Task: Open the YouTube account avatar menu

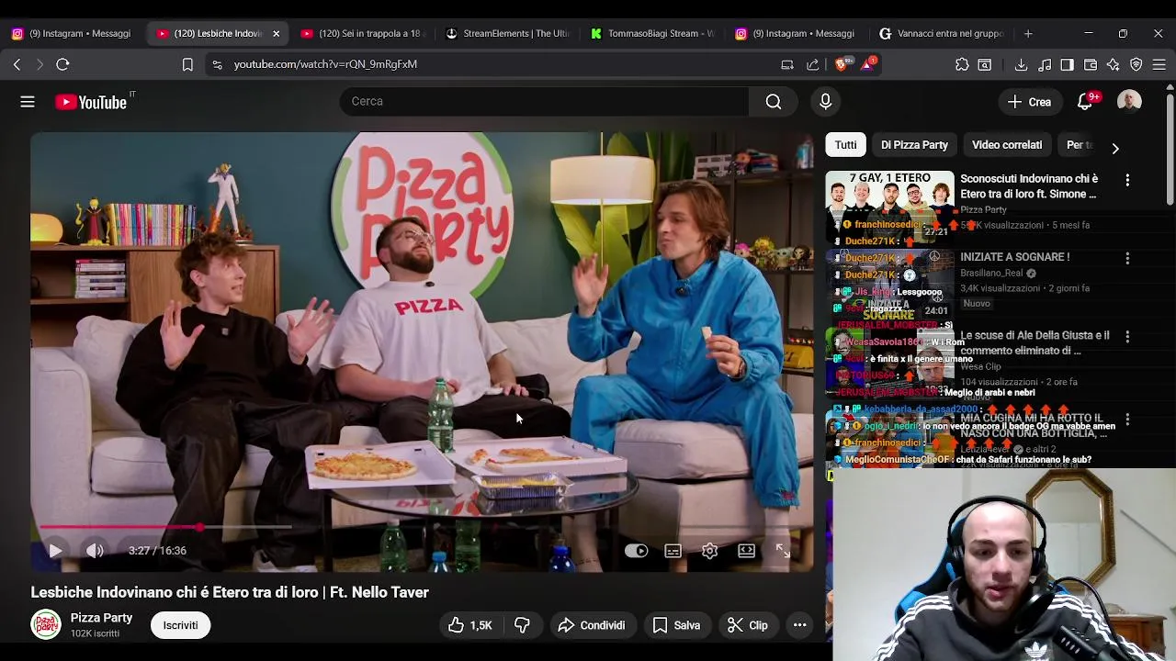Action: 1129,102
